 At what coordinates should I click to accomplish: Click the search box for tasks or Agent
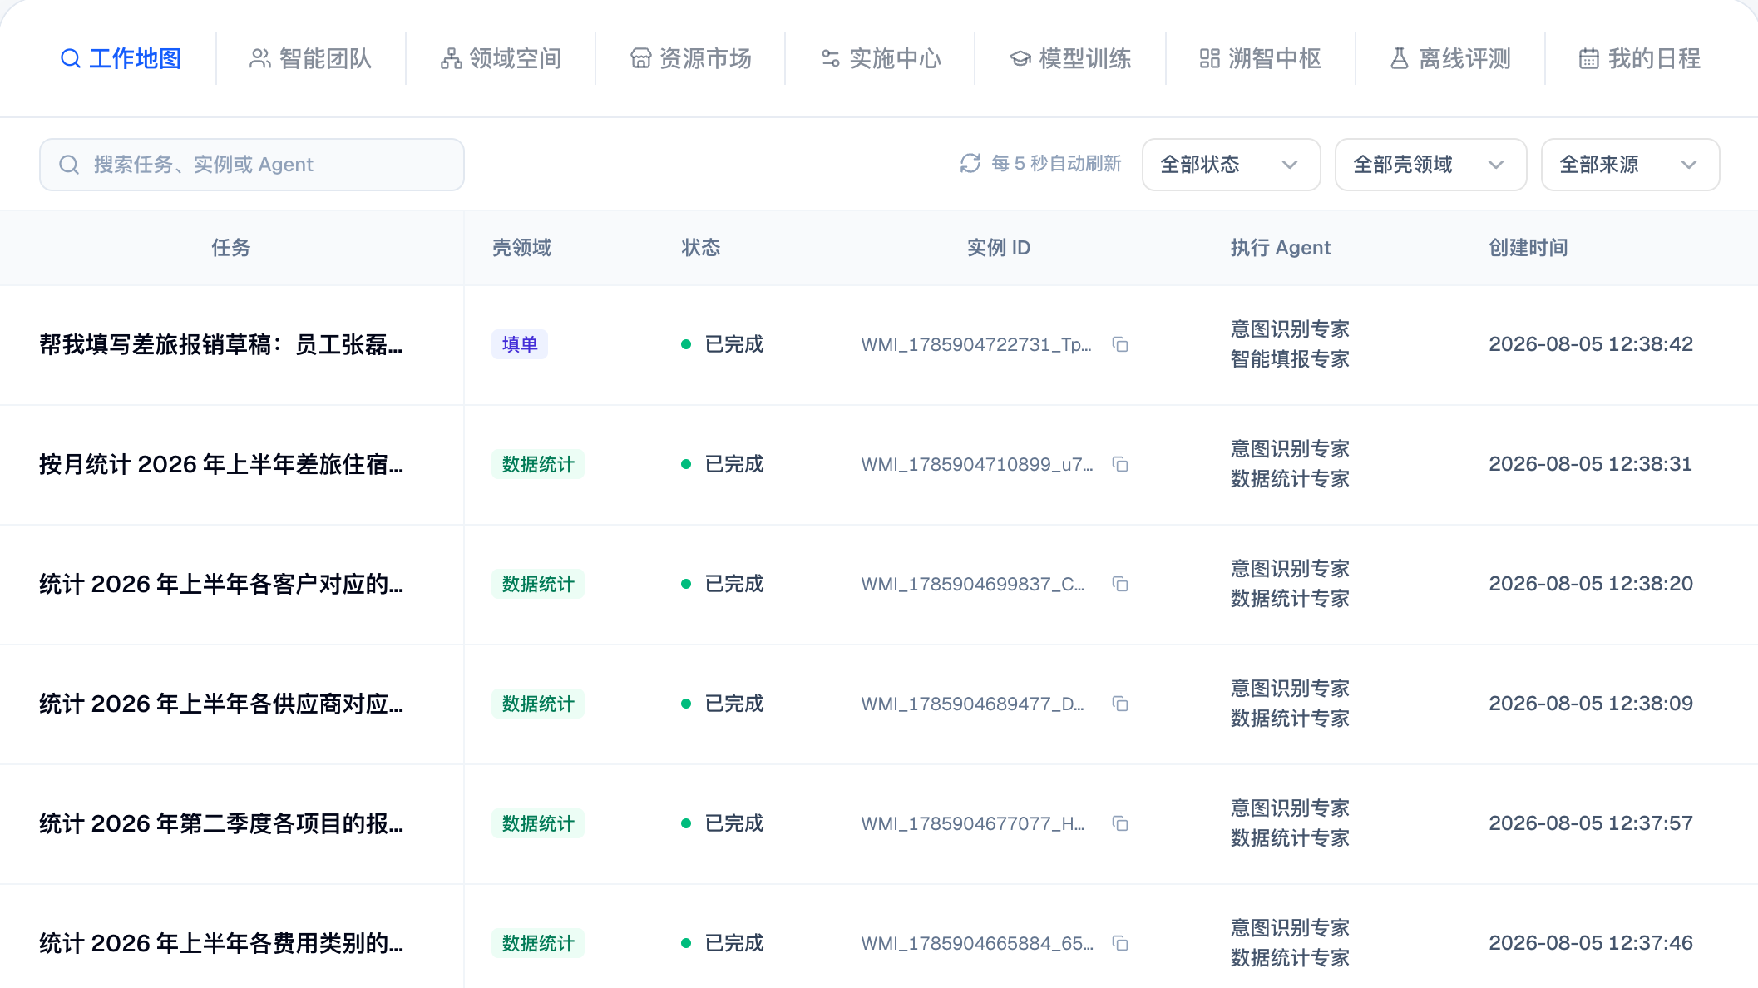[252, 165]
